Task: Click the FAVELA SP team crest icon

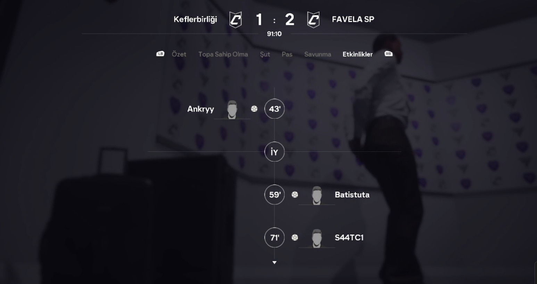Action: click(x=313, y=19)
